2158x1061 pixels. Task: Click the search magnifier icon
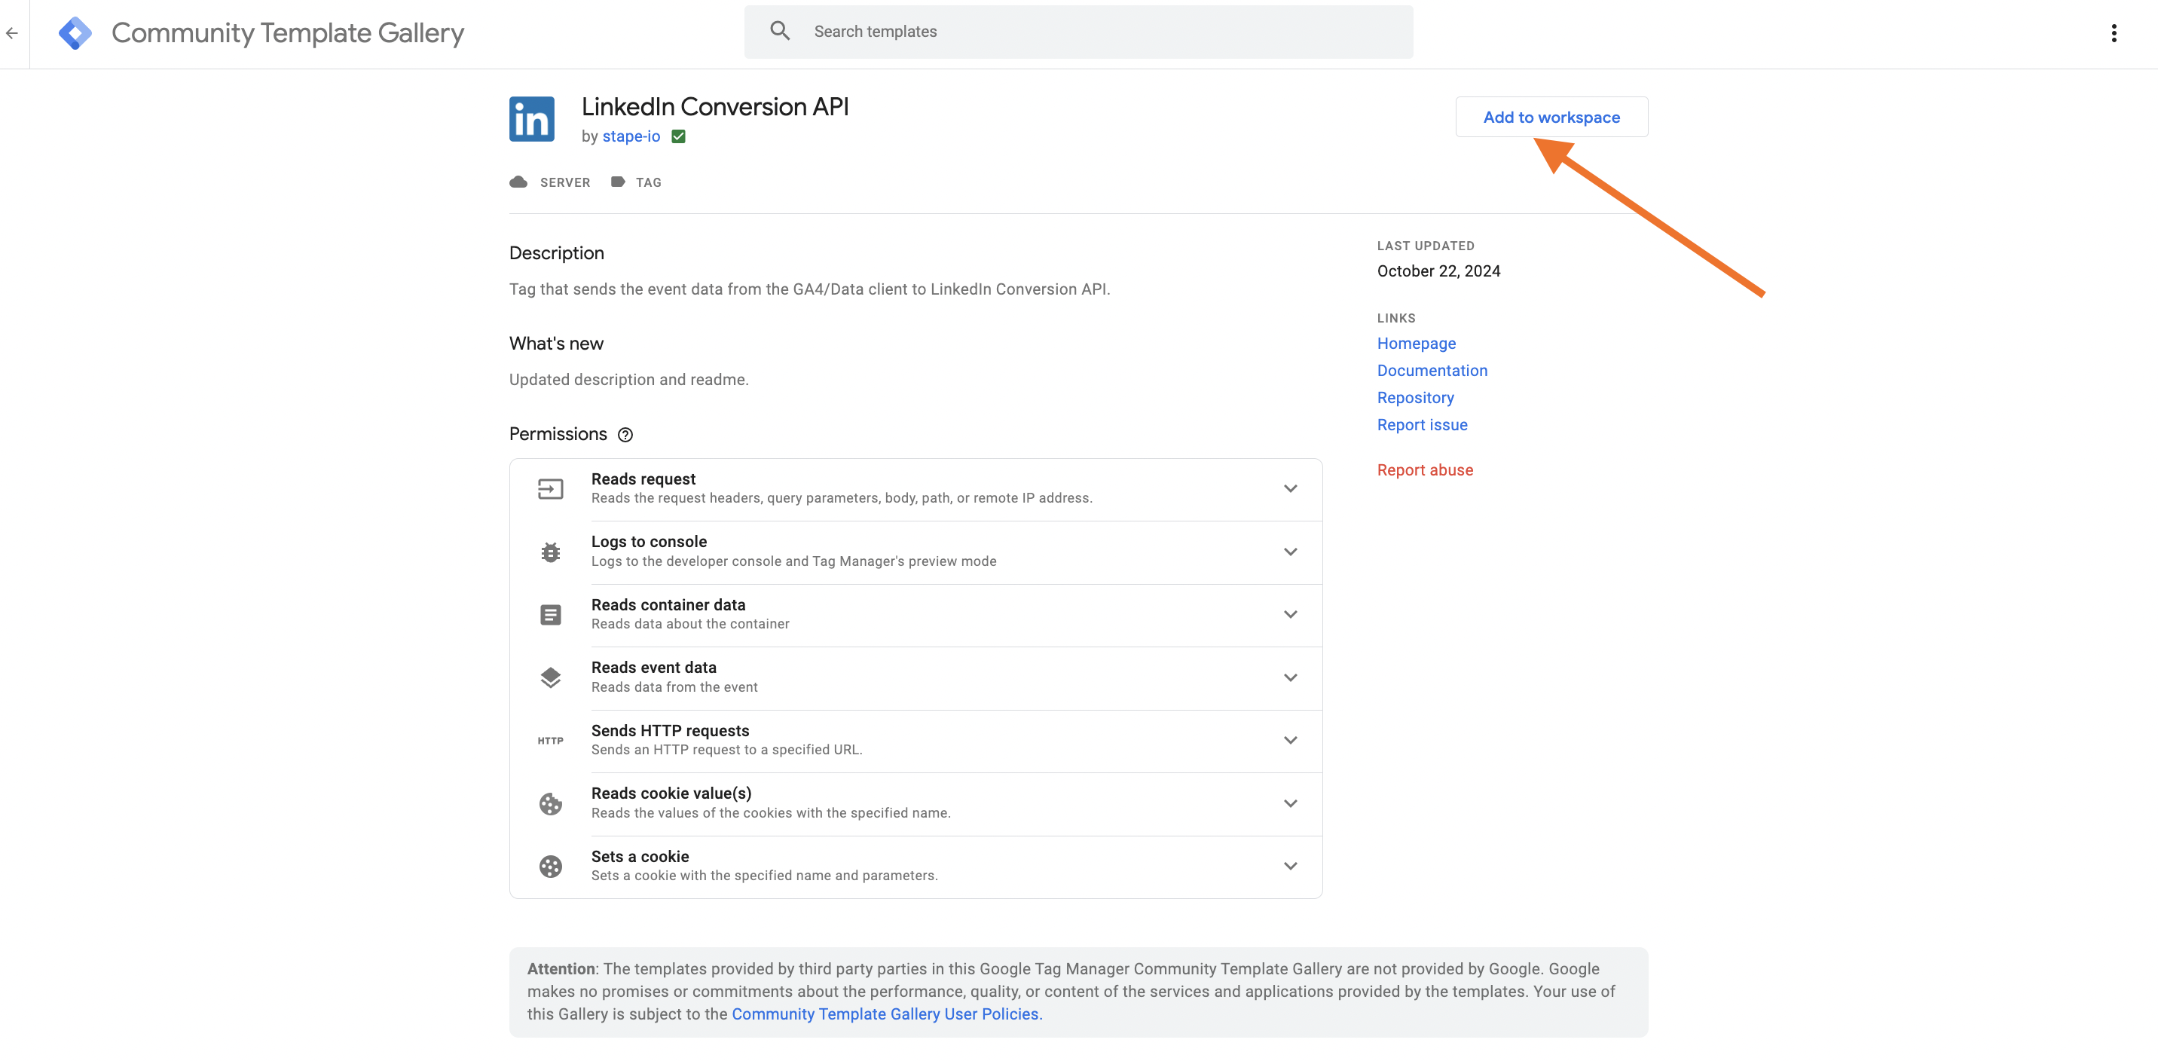point(780,31)
